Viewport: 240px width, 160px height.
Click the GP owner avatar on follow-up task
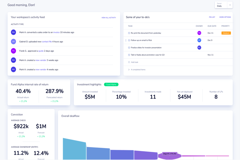tap(199, 40)
